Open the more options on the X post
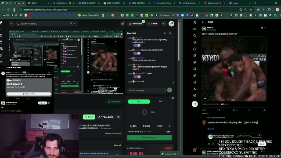Image resolution: width=281 pixels, height=158 pixels. pyautogui.click(x=265, y=28)
